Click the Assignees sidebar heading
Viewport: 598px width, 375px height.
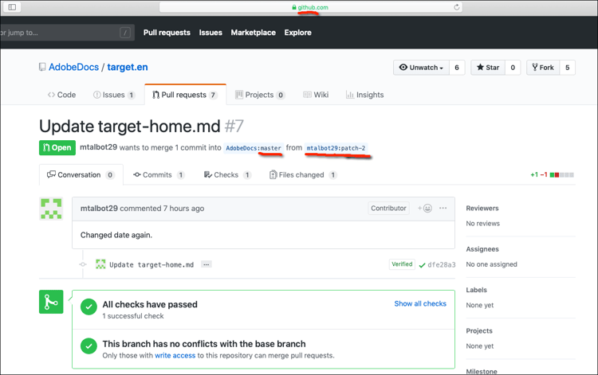point(482,249)
